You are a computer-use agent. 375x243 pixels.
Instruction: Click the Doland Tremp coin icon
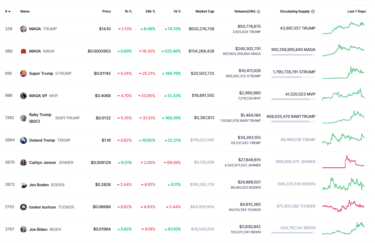click(x=23, y=140)
